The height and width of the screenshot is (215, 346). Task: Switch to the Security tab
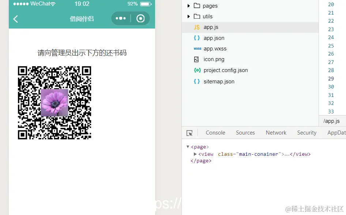click(307, 133)
